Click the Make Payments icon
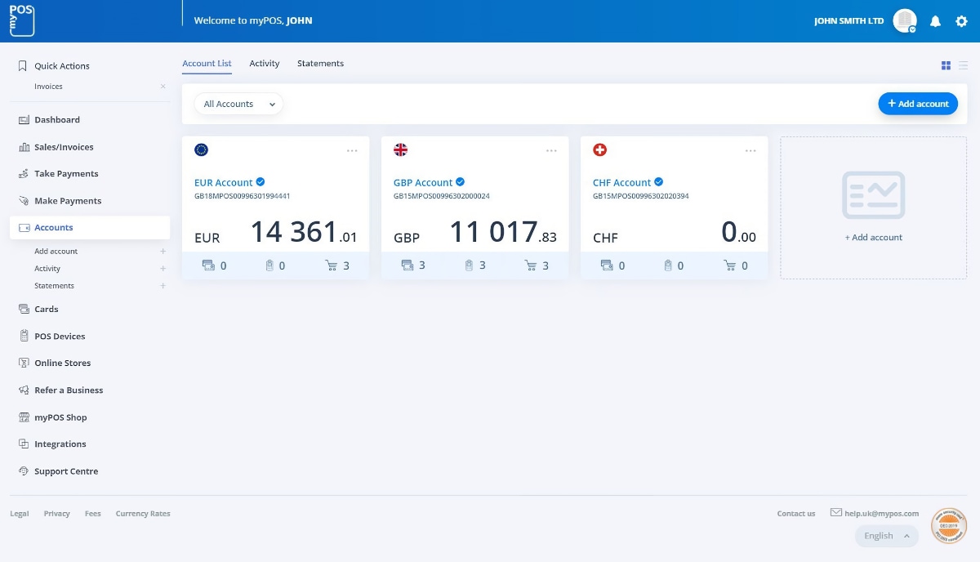 [x=24, y=201]
